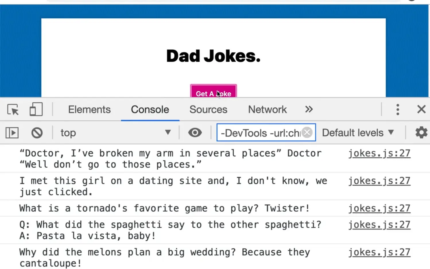Open jokes.js:27 link beside the Twister joke

pos(379,208)
